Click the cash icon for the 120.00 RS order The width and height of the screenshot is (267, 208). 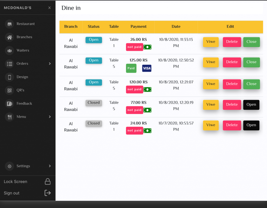pyautogui.click(x=148, y=89)
